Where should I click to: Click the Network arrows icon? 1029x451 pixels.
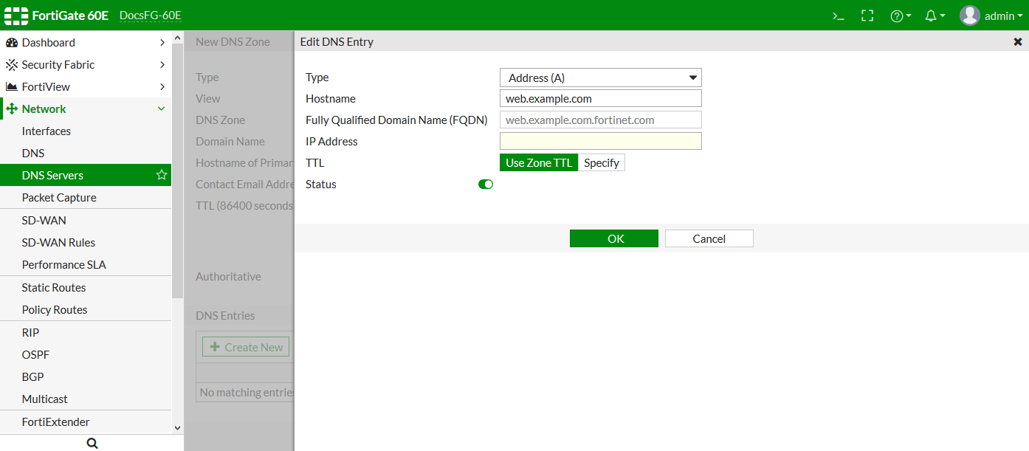11,109
